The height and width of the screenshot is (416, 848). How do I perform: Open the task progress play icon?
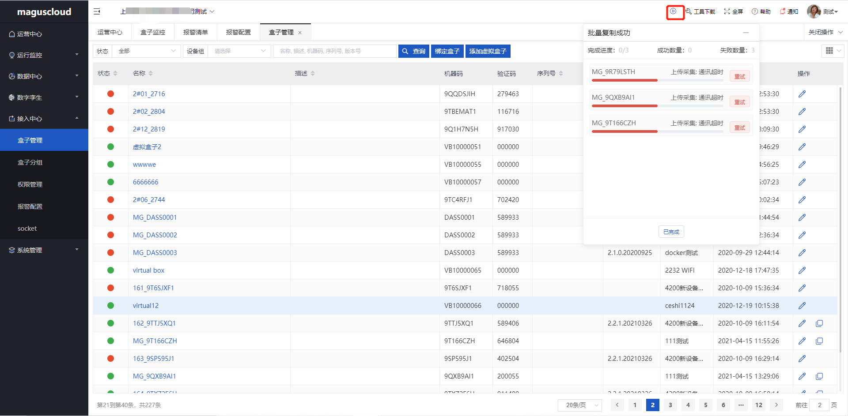(x=673, y=11)
